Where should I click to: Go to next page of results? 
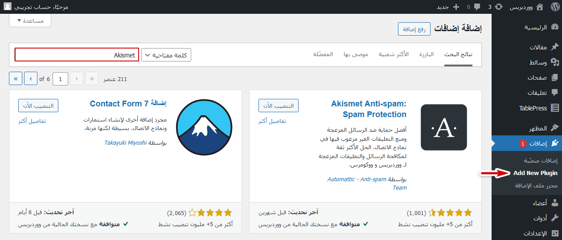pyautogui.click(x=31, y=79)
